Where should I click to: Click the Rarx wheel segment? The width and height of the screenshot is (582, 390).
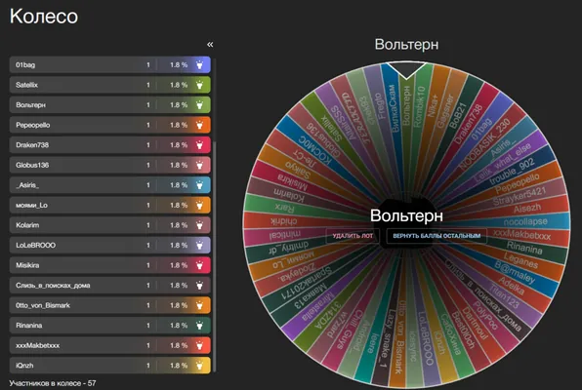pyautogui.click(x=285, y=208)
